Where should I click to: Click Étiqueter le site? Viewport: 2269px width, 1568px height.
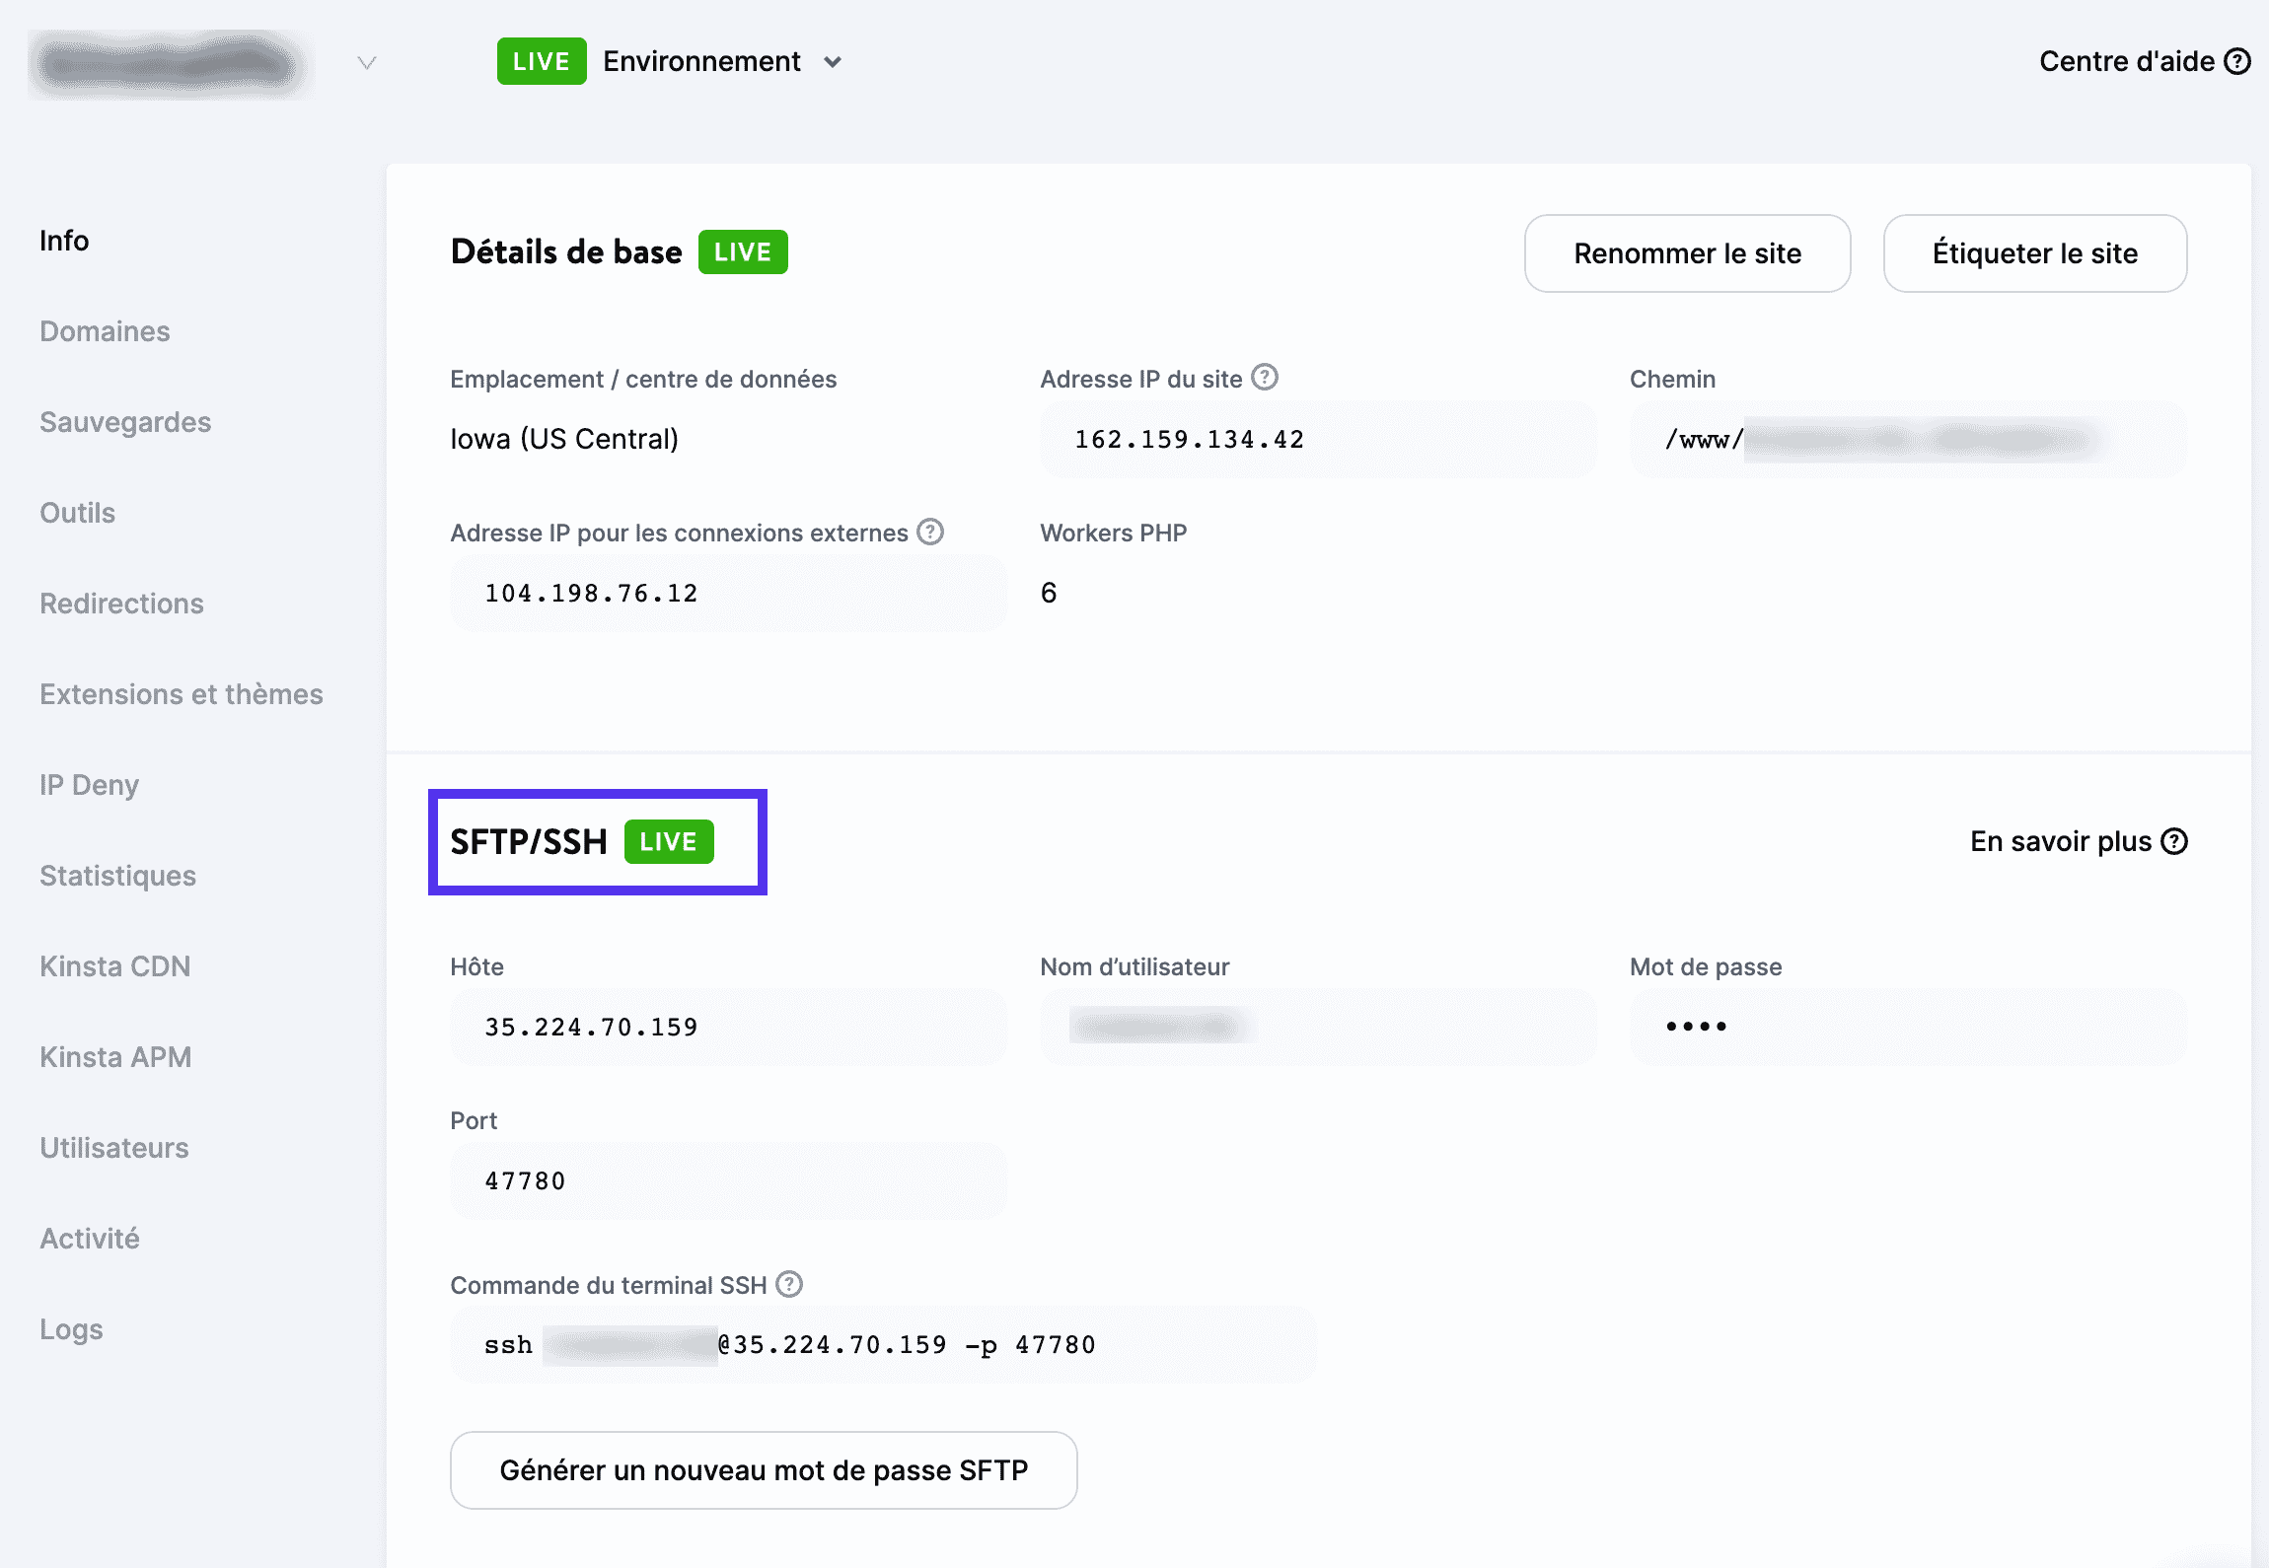2034,253
